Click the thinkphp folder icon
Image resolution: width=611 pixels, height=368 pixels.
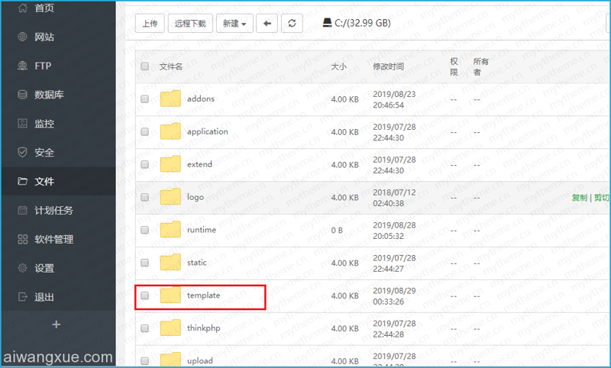(170, 328)
